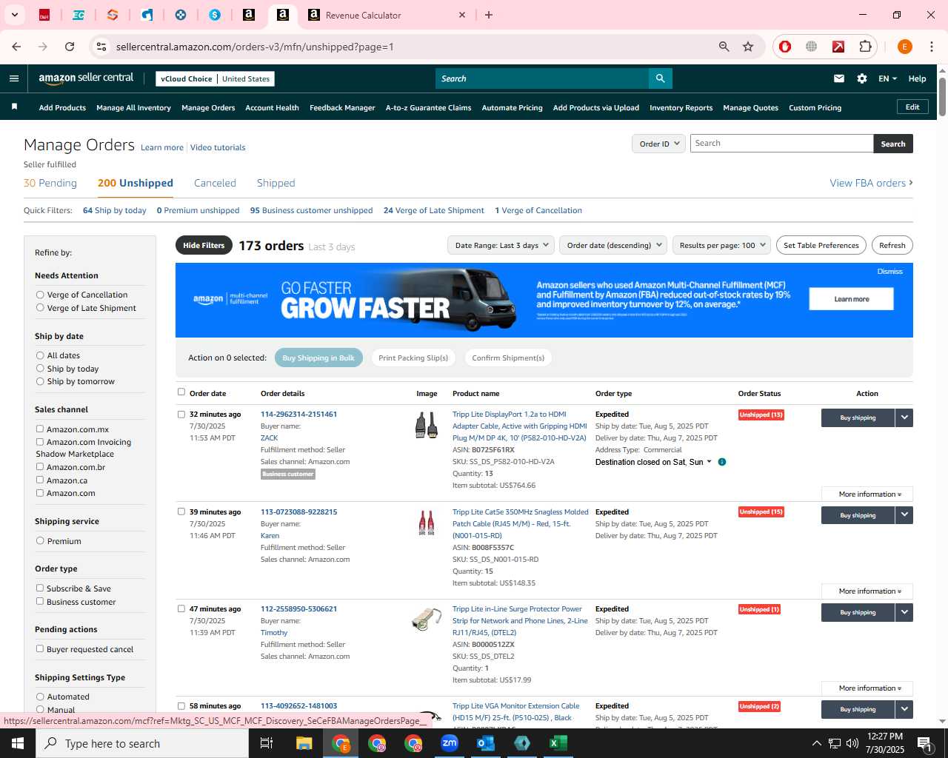Open the Windows Start menu
The width and height of the screenshot is (948, 758).
(x=18, y=743)
